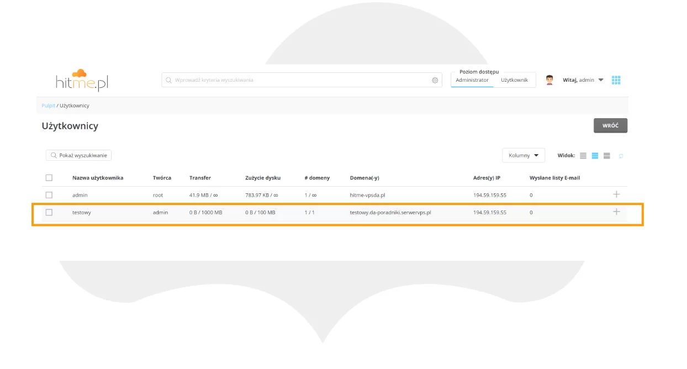This screenshot has width=687, height=369.
Task: Click the 1 / 1 domains cell
Action: (309, 212)
